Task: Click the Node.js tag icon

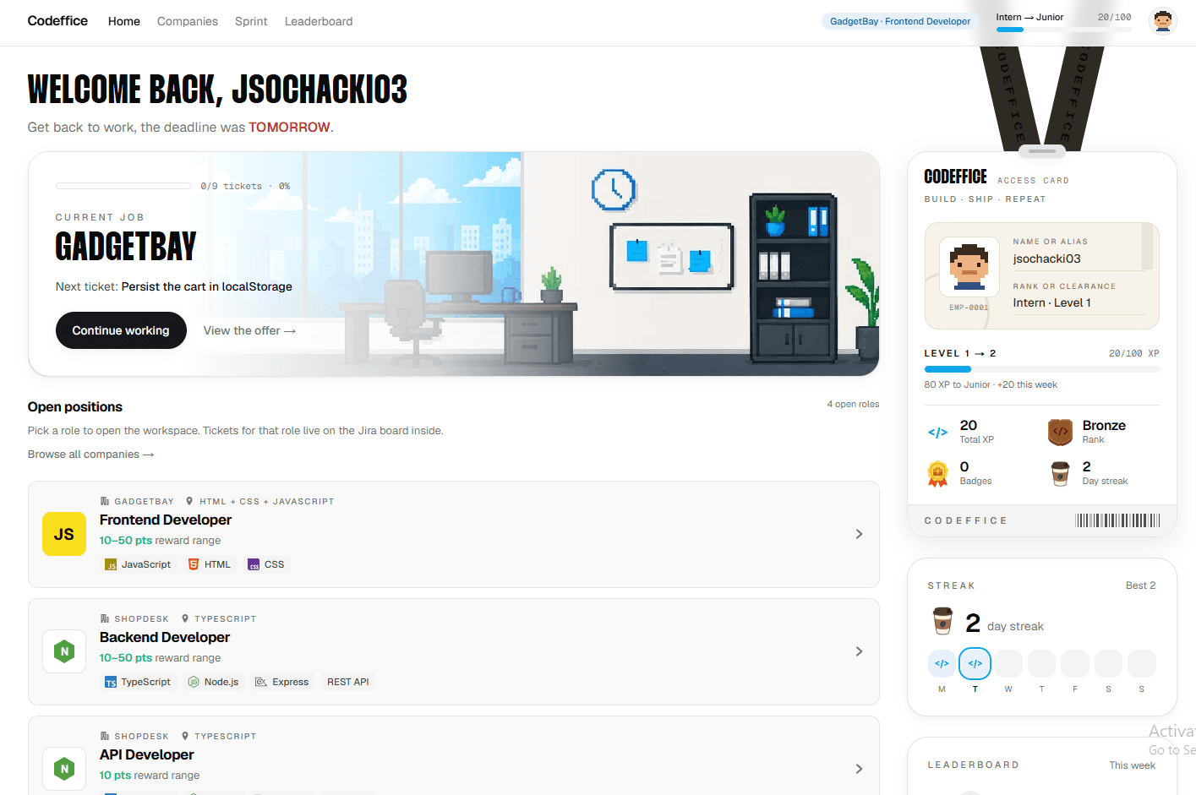Action: pos(194,682)
